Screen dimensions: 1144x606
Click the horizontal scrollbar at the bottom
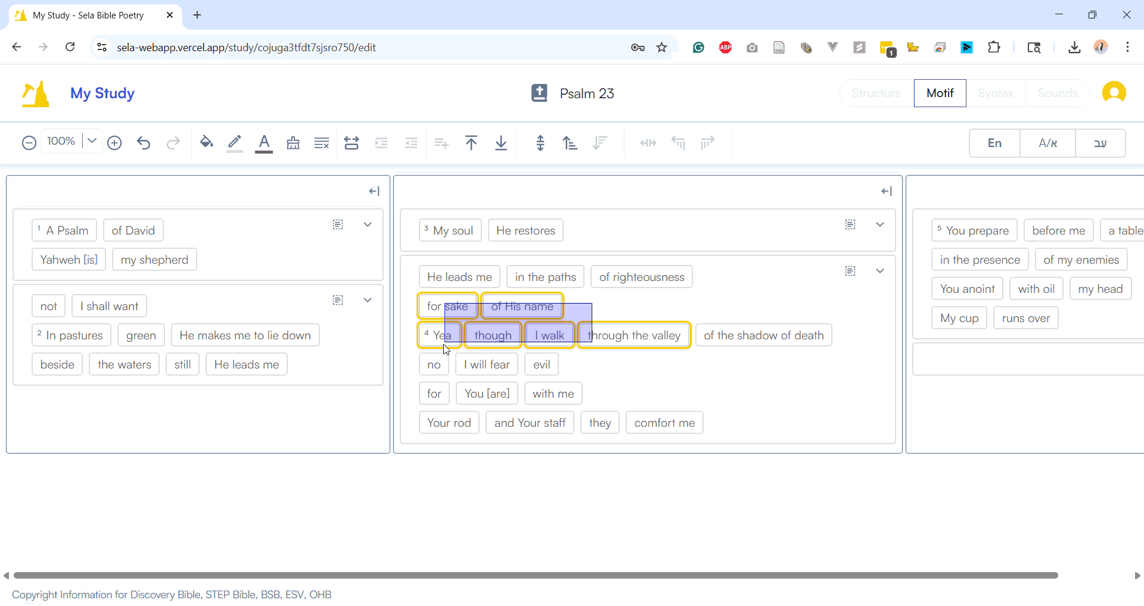535,576
